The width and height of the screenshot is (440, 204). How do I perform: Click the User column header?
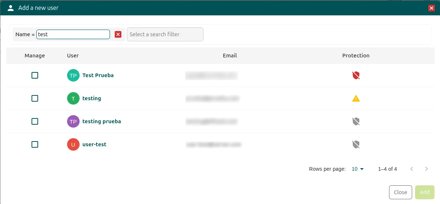(73, 56)
